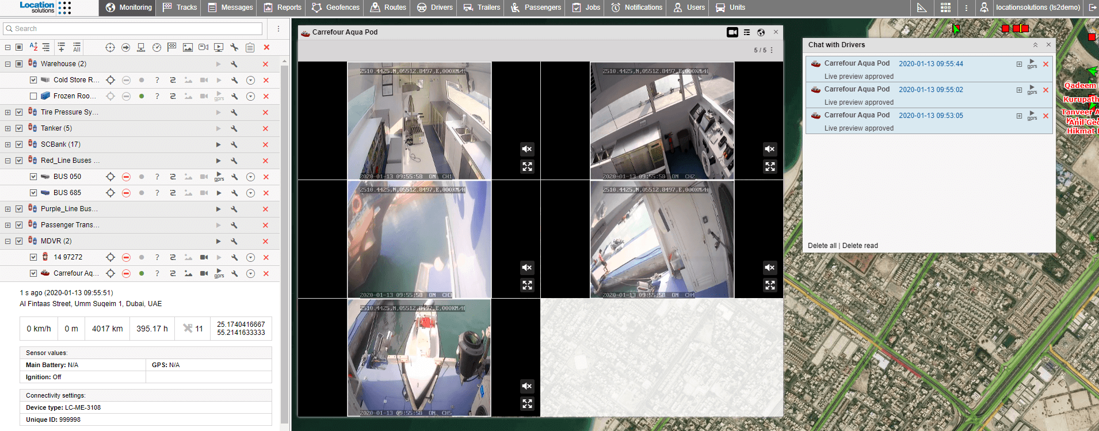Click the logout icon at top right

(1092, 7)
